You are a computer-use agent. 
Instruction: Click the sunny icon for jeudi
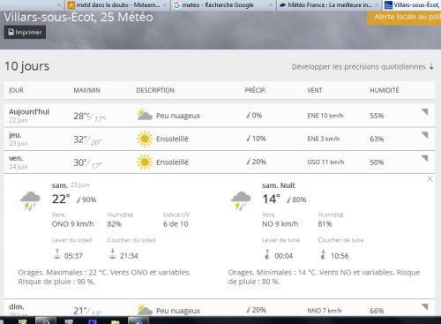[145, 139]
